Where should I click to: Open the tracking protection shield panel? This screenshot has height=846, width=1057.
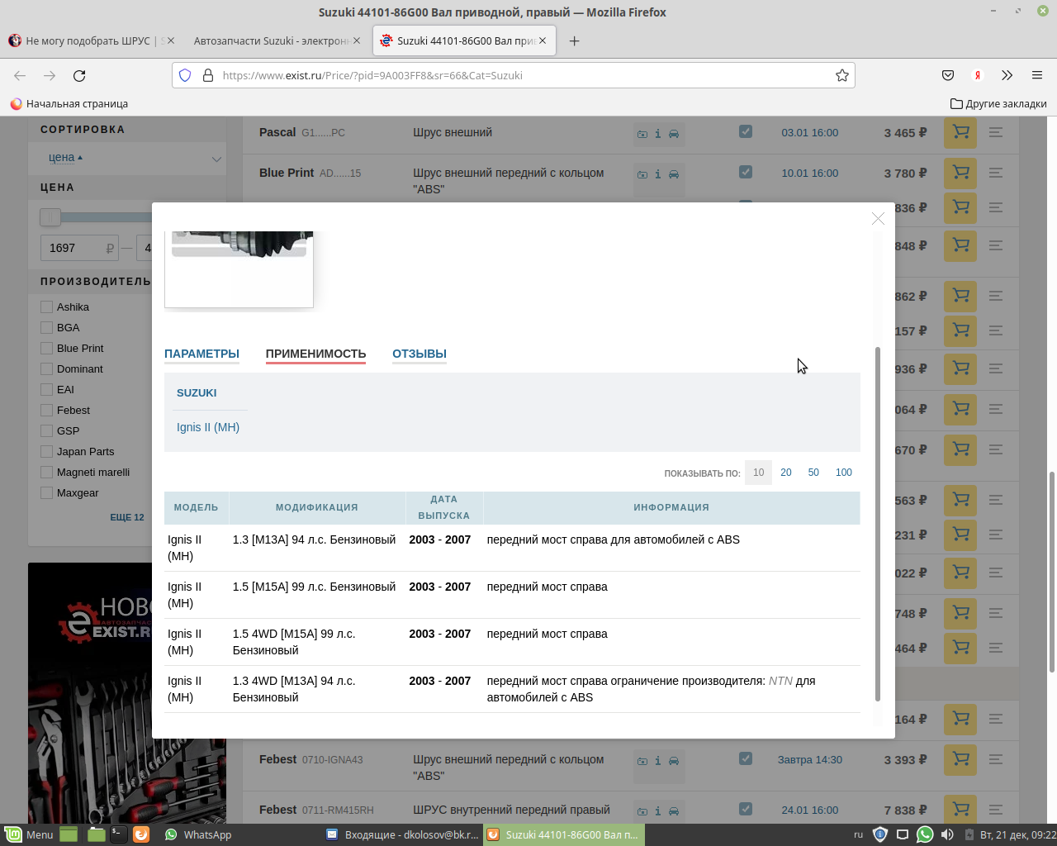pos(185,75)
